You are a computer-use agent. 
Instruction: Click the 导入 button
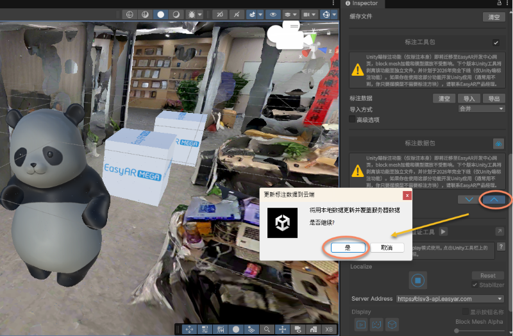tap(469, 99)
